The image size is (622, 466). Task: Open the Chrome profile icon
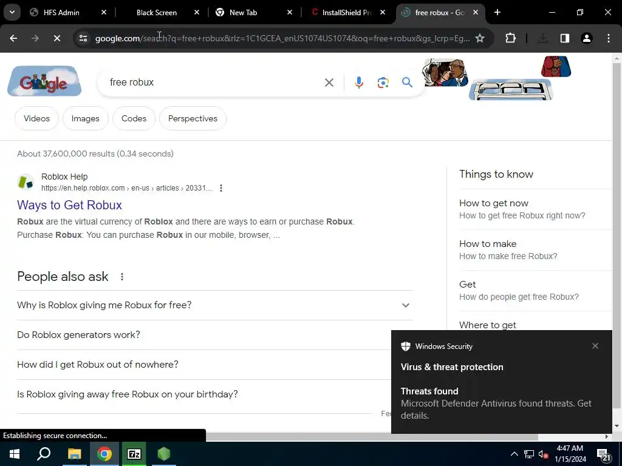point(586,38)
